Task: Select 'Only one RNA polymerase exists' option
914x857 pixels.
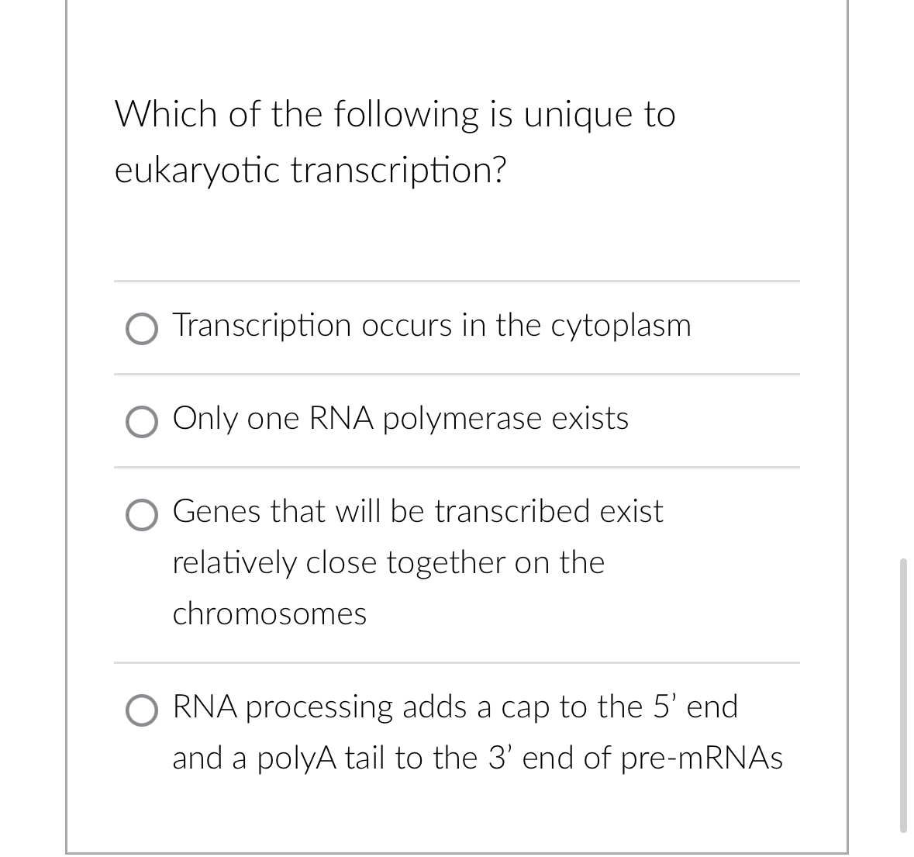Action: (401, 419)
